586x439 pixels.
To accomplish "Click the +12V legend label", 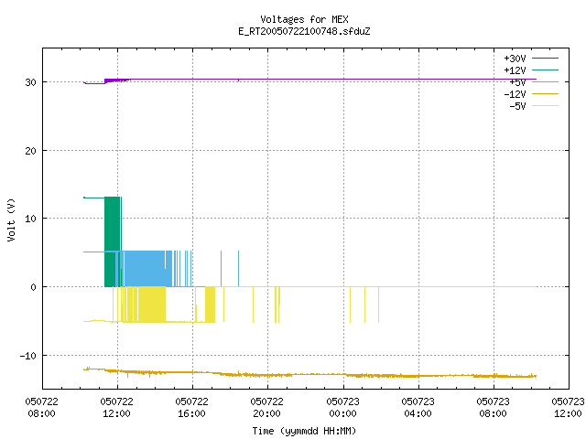I will coord(515,70).
